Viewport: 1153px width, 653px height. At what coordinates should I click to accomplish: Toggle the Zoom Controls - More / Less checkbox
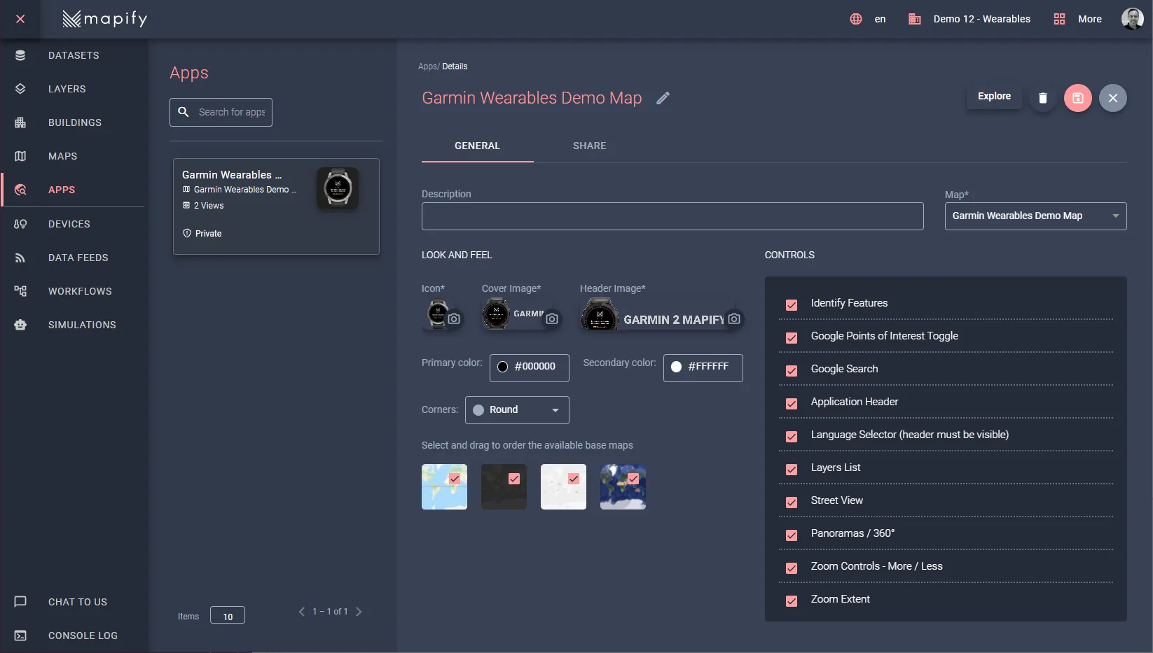[792, 568]
